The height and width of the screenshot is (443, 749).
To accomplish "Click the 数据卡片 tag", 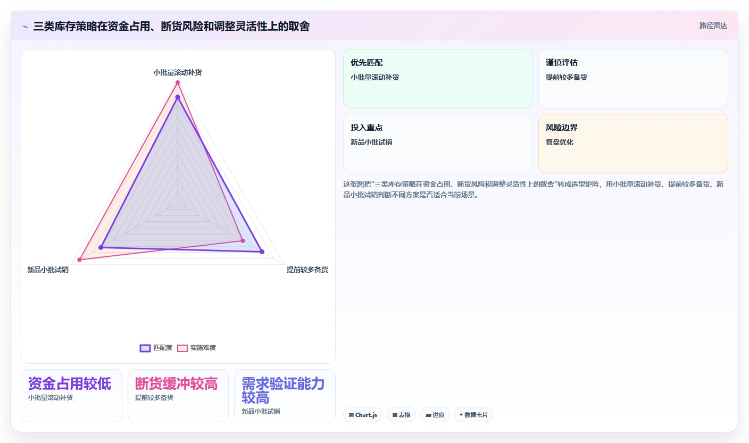I will [x=473, y=415].
